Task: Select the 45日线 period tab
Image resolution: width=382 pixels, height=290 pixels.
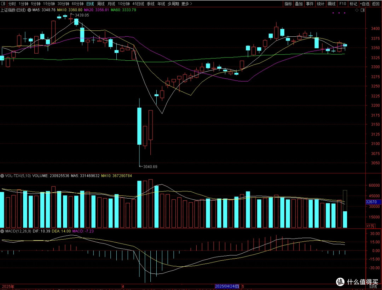Action: (x=138, y=4)
